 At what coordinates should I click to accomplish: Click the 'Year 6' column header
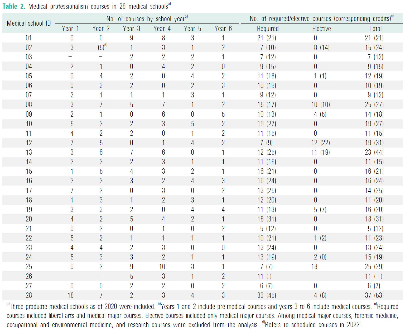[x=223, y=29]
